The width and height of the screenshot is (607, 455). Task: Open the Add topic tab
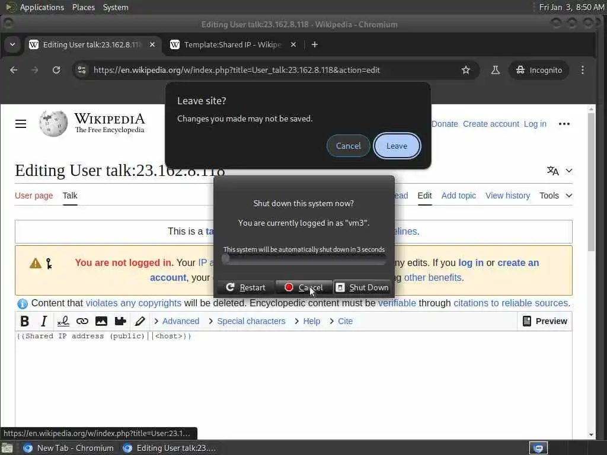click(x=459, y=196)
